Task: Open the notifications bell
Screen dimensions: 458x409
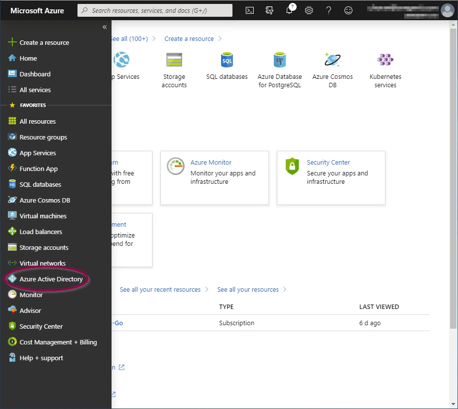Action: [289, 10]
